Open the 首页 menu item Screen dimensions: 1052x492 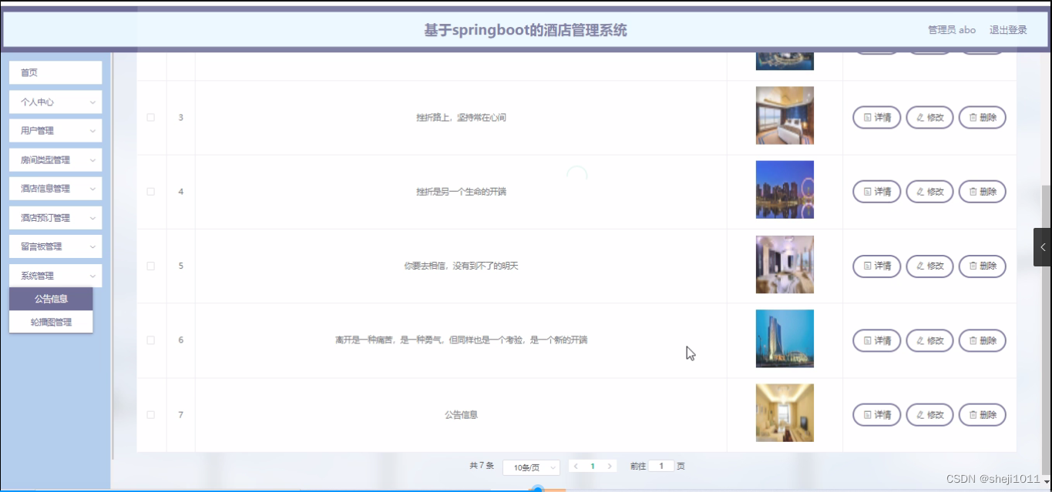tap(55, 72)
